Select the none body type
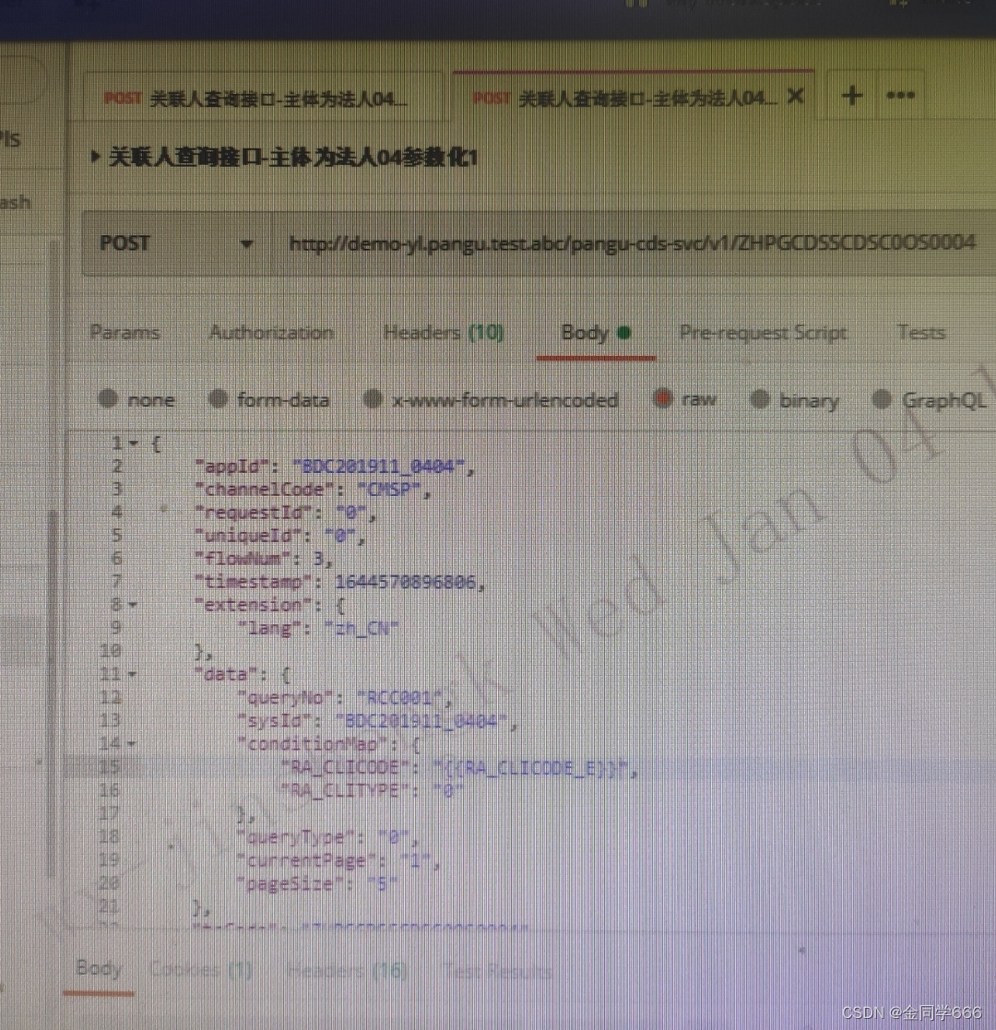 pyautogui.click(x=136, y=398)
